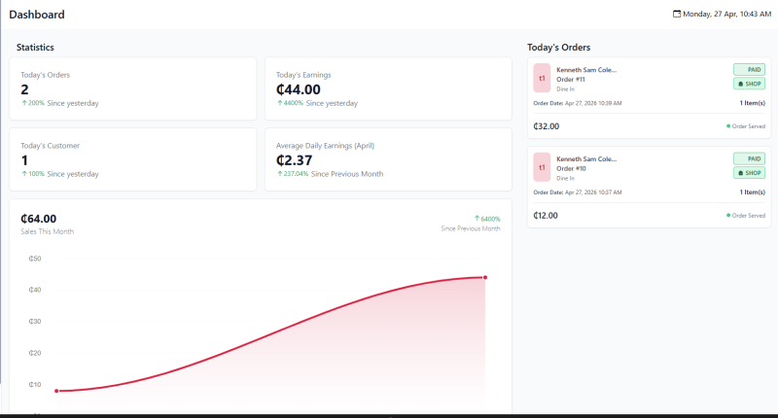Screen dimensions: 778x418
Task: Click the t1 table badge for Order #11
Action: pyautogui.click(x=542, y=78)
